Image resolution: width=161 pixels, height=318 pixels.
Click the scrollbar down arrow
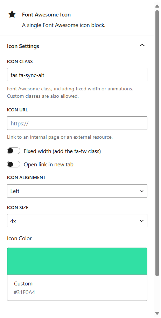pyautogui.click(x=157, y=313)
